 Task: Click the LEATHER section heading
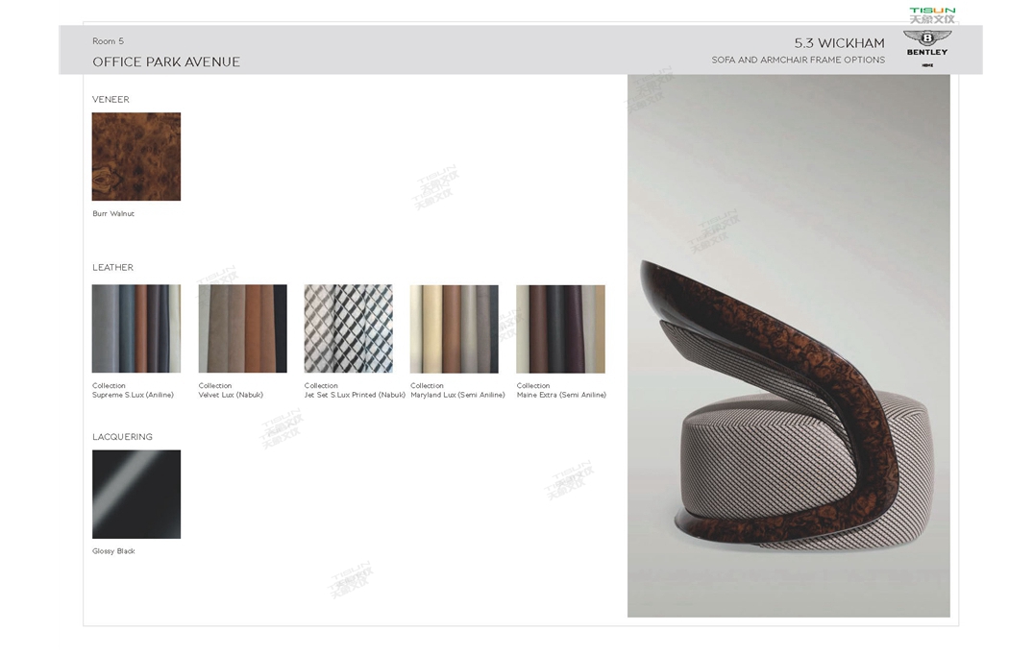point(112,268)
